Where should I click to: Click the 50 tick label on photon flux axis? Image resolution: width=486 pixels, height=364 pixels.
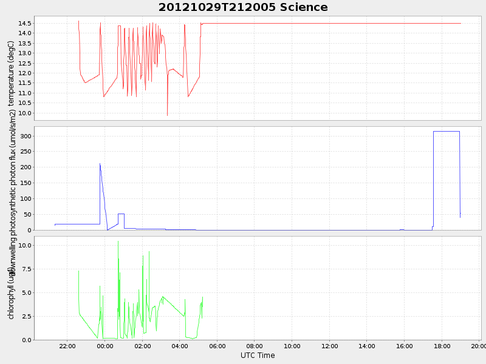(27, 214)
